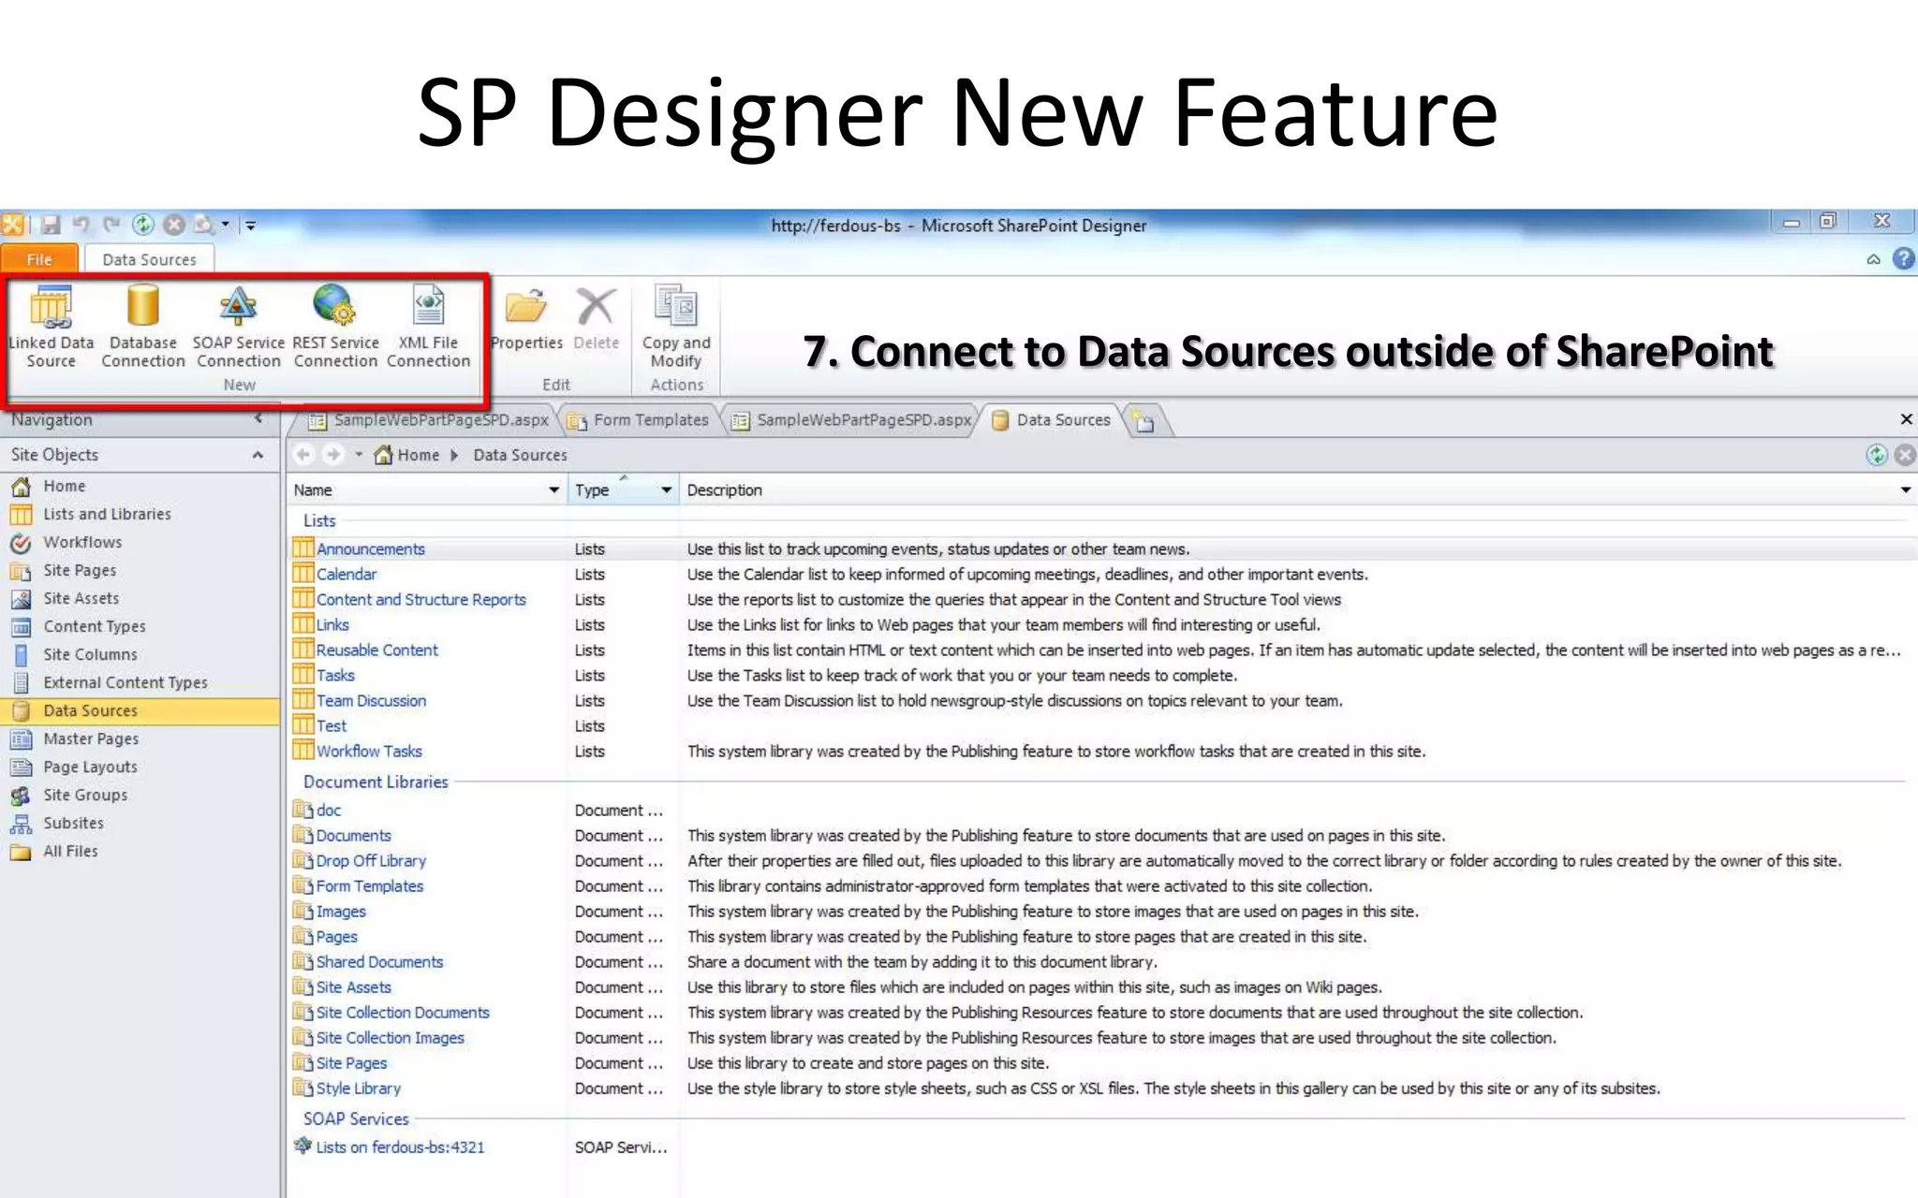Open Workflows in Site Objects
The image size is (1918, 1198).
(x=82, y=542)
